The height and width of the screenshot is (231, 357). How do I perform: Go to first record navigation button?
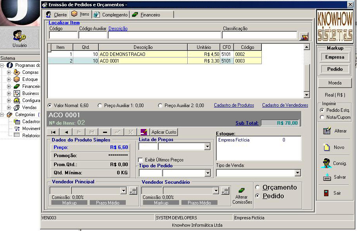(53, 132)
